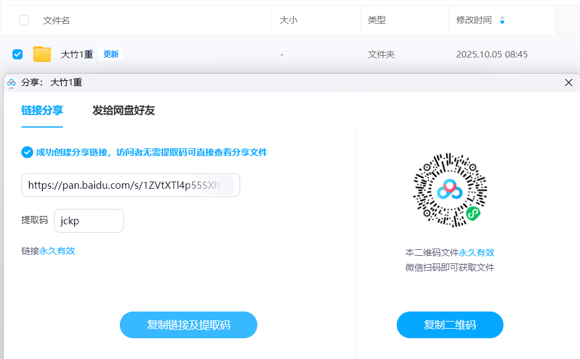Click the 更新 tag beside 大竹1重
Viewport: 580px width, 359px height.
tap(111, 55)
